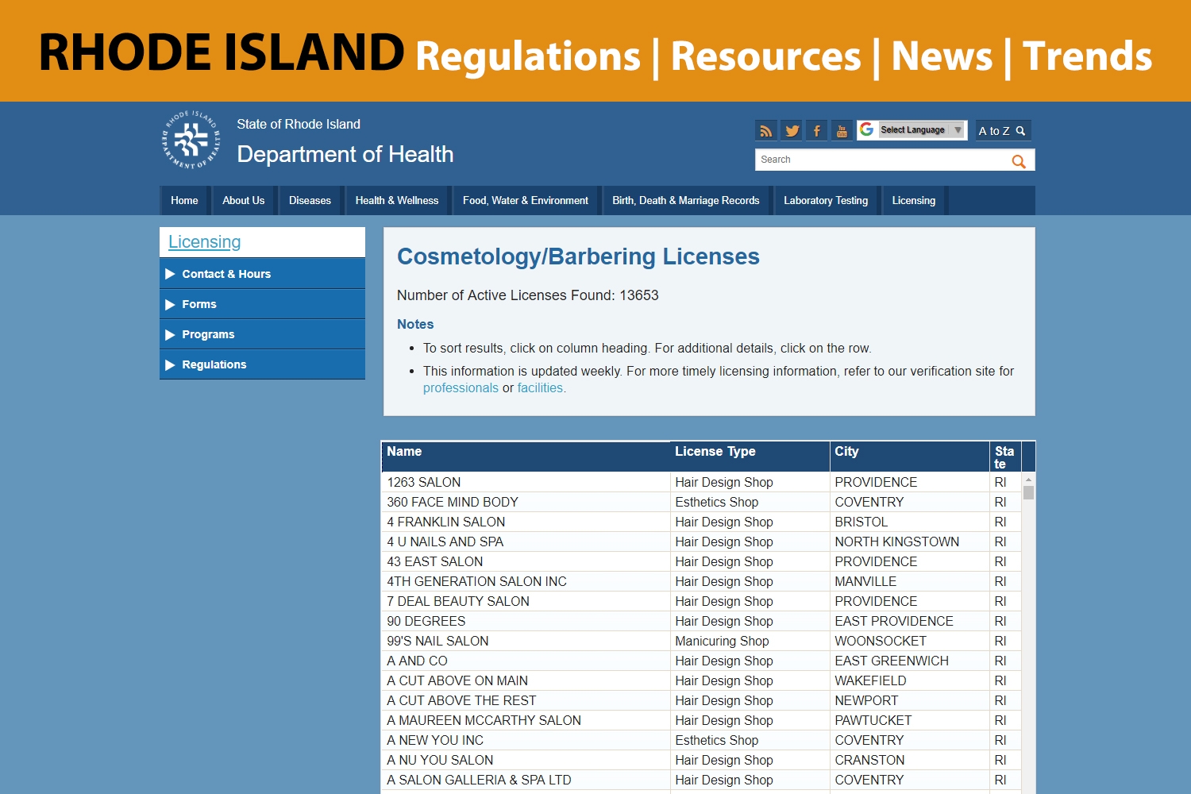Select the A NEW YOU INC row
The height and width of the screenshot is (794, 1191).
click(x=701, y=740)
